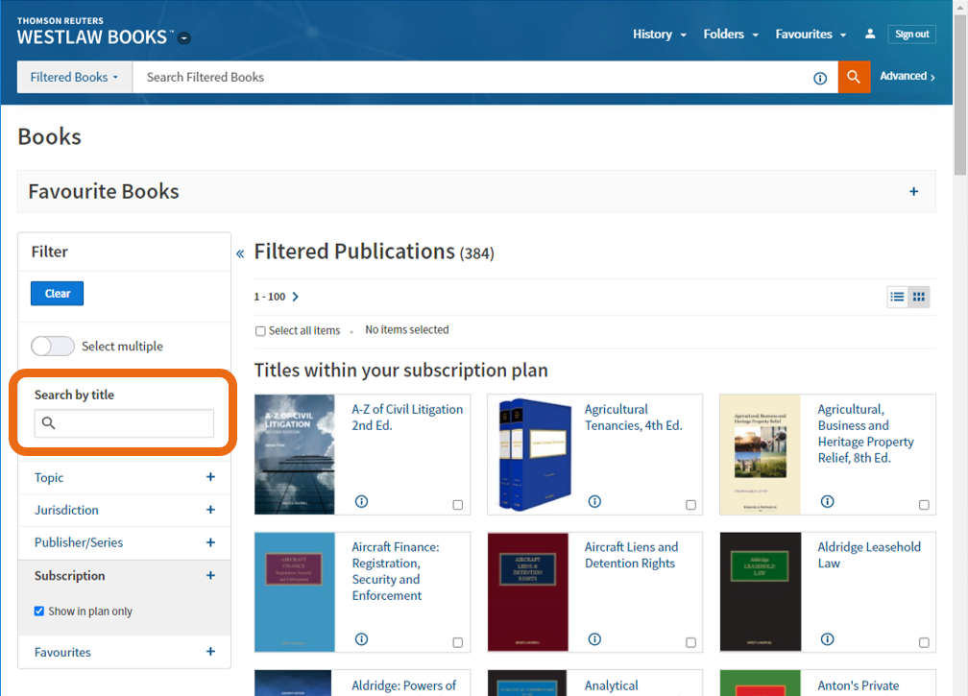Collapse filter panel with double chevron
This screenshot has height=696, width=968.
[240, 253]
